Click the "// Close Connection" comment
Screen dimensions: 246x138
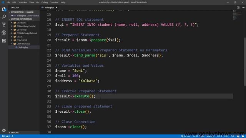click(x=75, y=122)
